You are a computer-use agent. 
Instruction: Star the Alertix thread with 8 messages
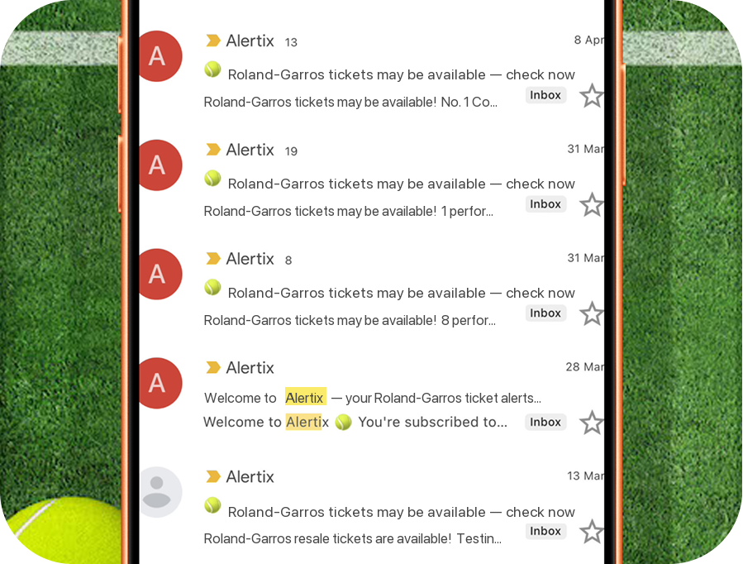pyautogui.click(x=591, y=314)
